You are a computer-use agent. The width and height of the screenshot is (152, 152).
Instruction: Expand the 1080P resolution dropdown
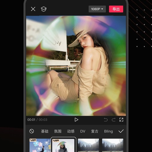click(x=97, y=9)
